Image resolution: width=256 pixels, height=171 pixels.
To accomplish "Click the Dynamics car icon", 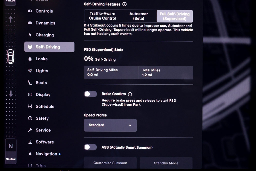I will (x=30, y=23).
